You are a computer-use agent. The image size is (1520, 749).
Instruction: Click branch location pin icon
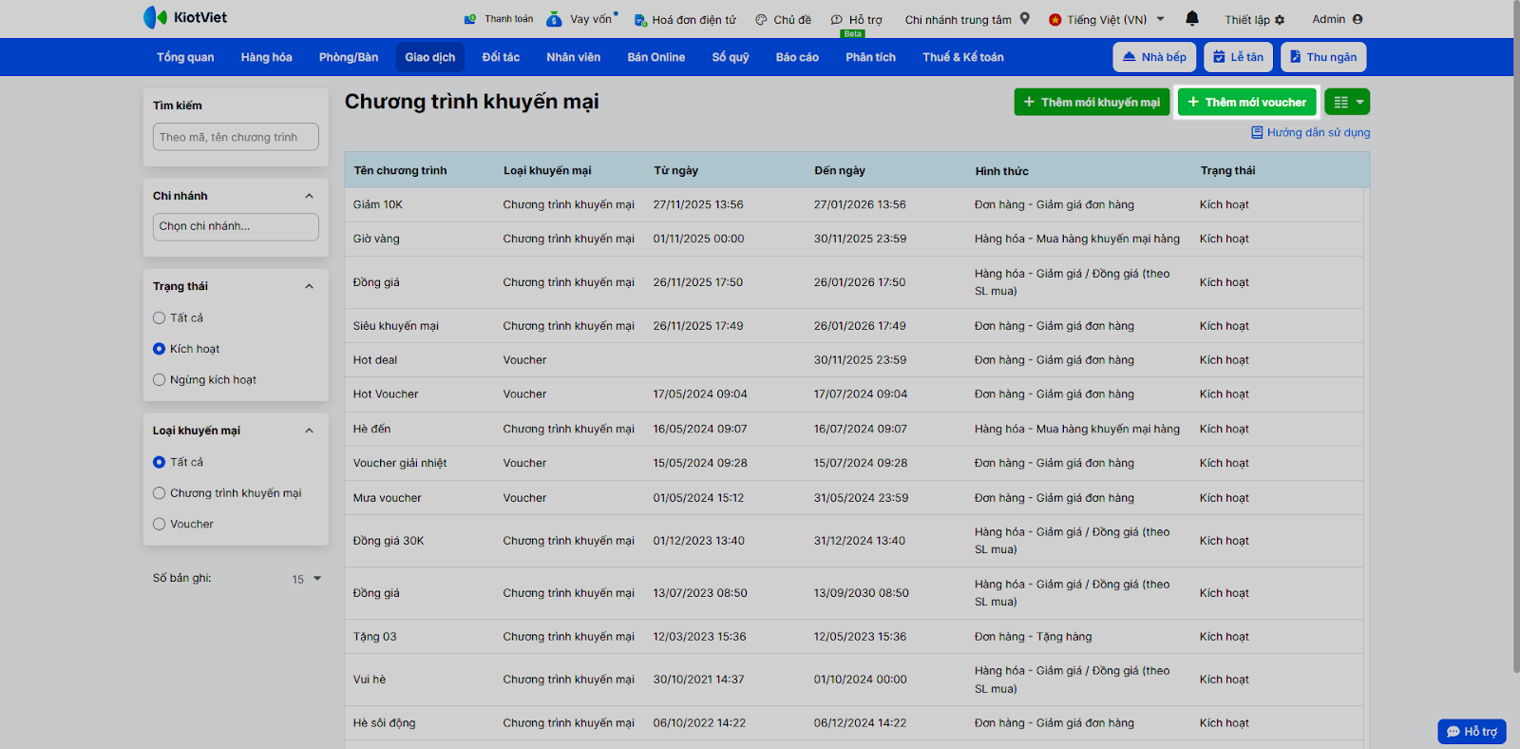point(1025,19)
